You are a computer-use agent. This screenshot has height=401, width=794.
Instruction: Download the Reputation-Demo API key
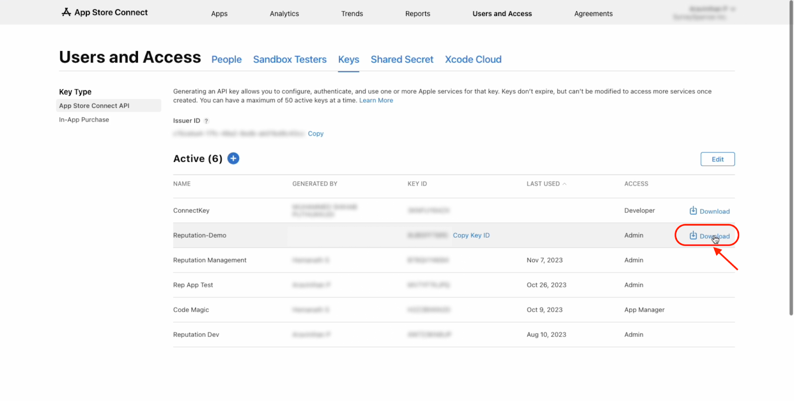click(709, 236)
